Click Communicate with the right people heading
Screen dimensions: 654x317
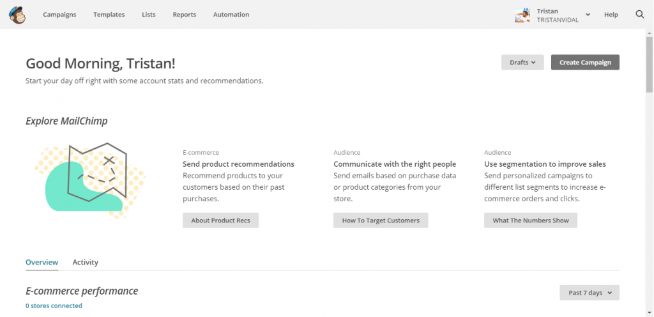[395, 164]
